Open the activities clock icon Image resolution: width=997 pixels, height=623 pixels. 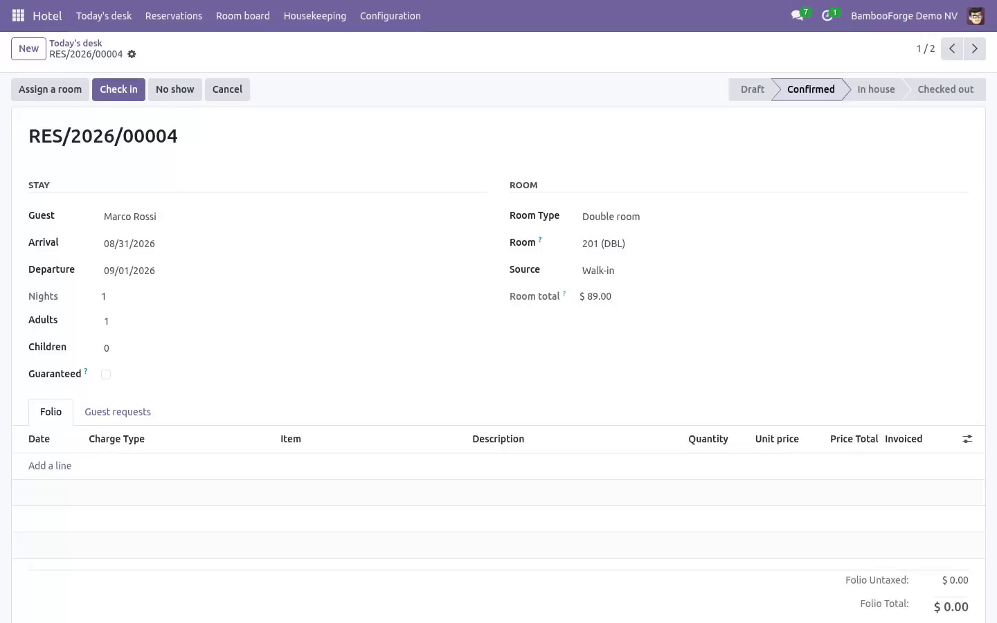[827, 15]
